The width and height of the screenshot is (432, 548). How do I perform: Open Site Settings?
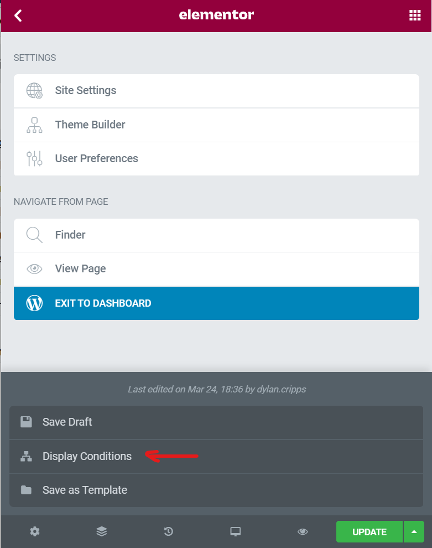216,91
